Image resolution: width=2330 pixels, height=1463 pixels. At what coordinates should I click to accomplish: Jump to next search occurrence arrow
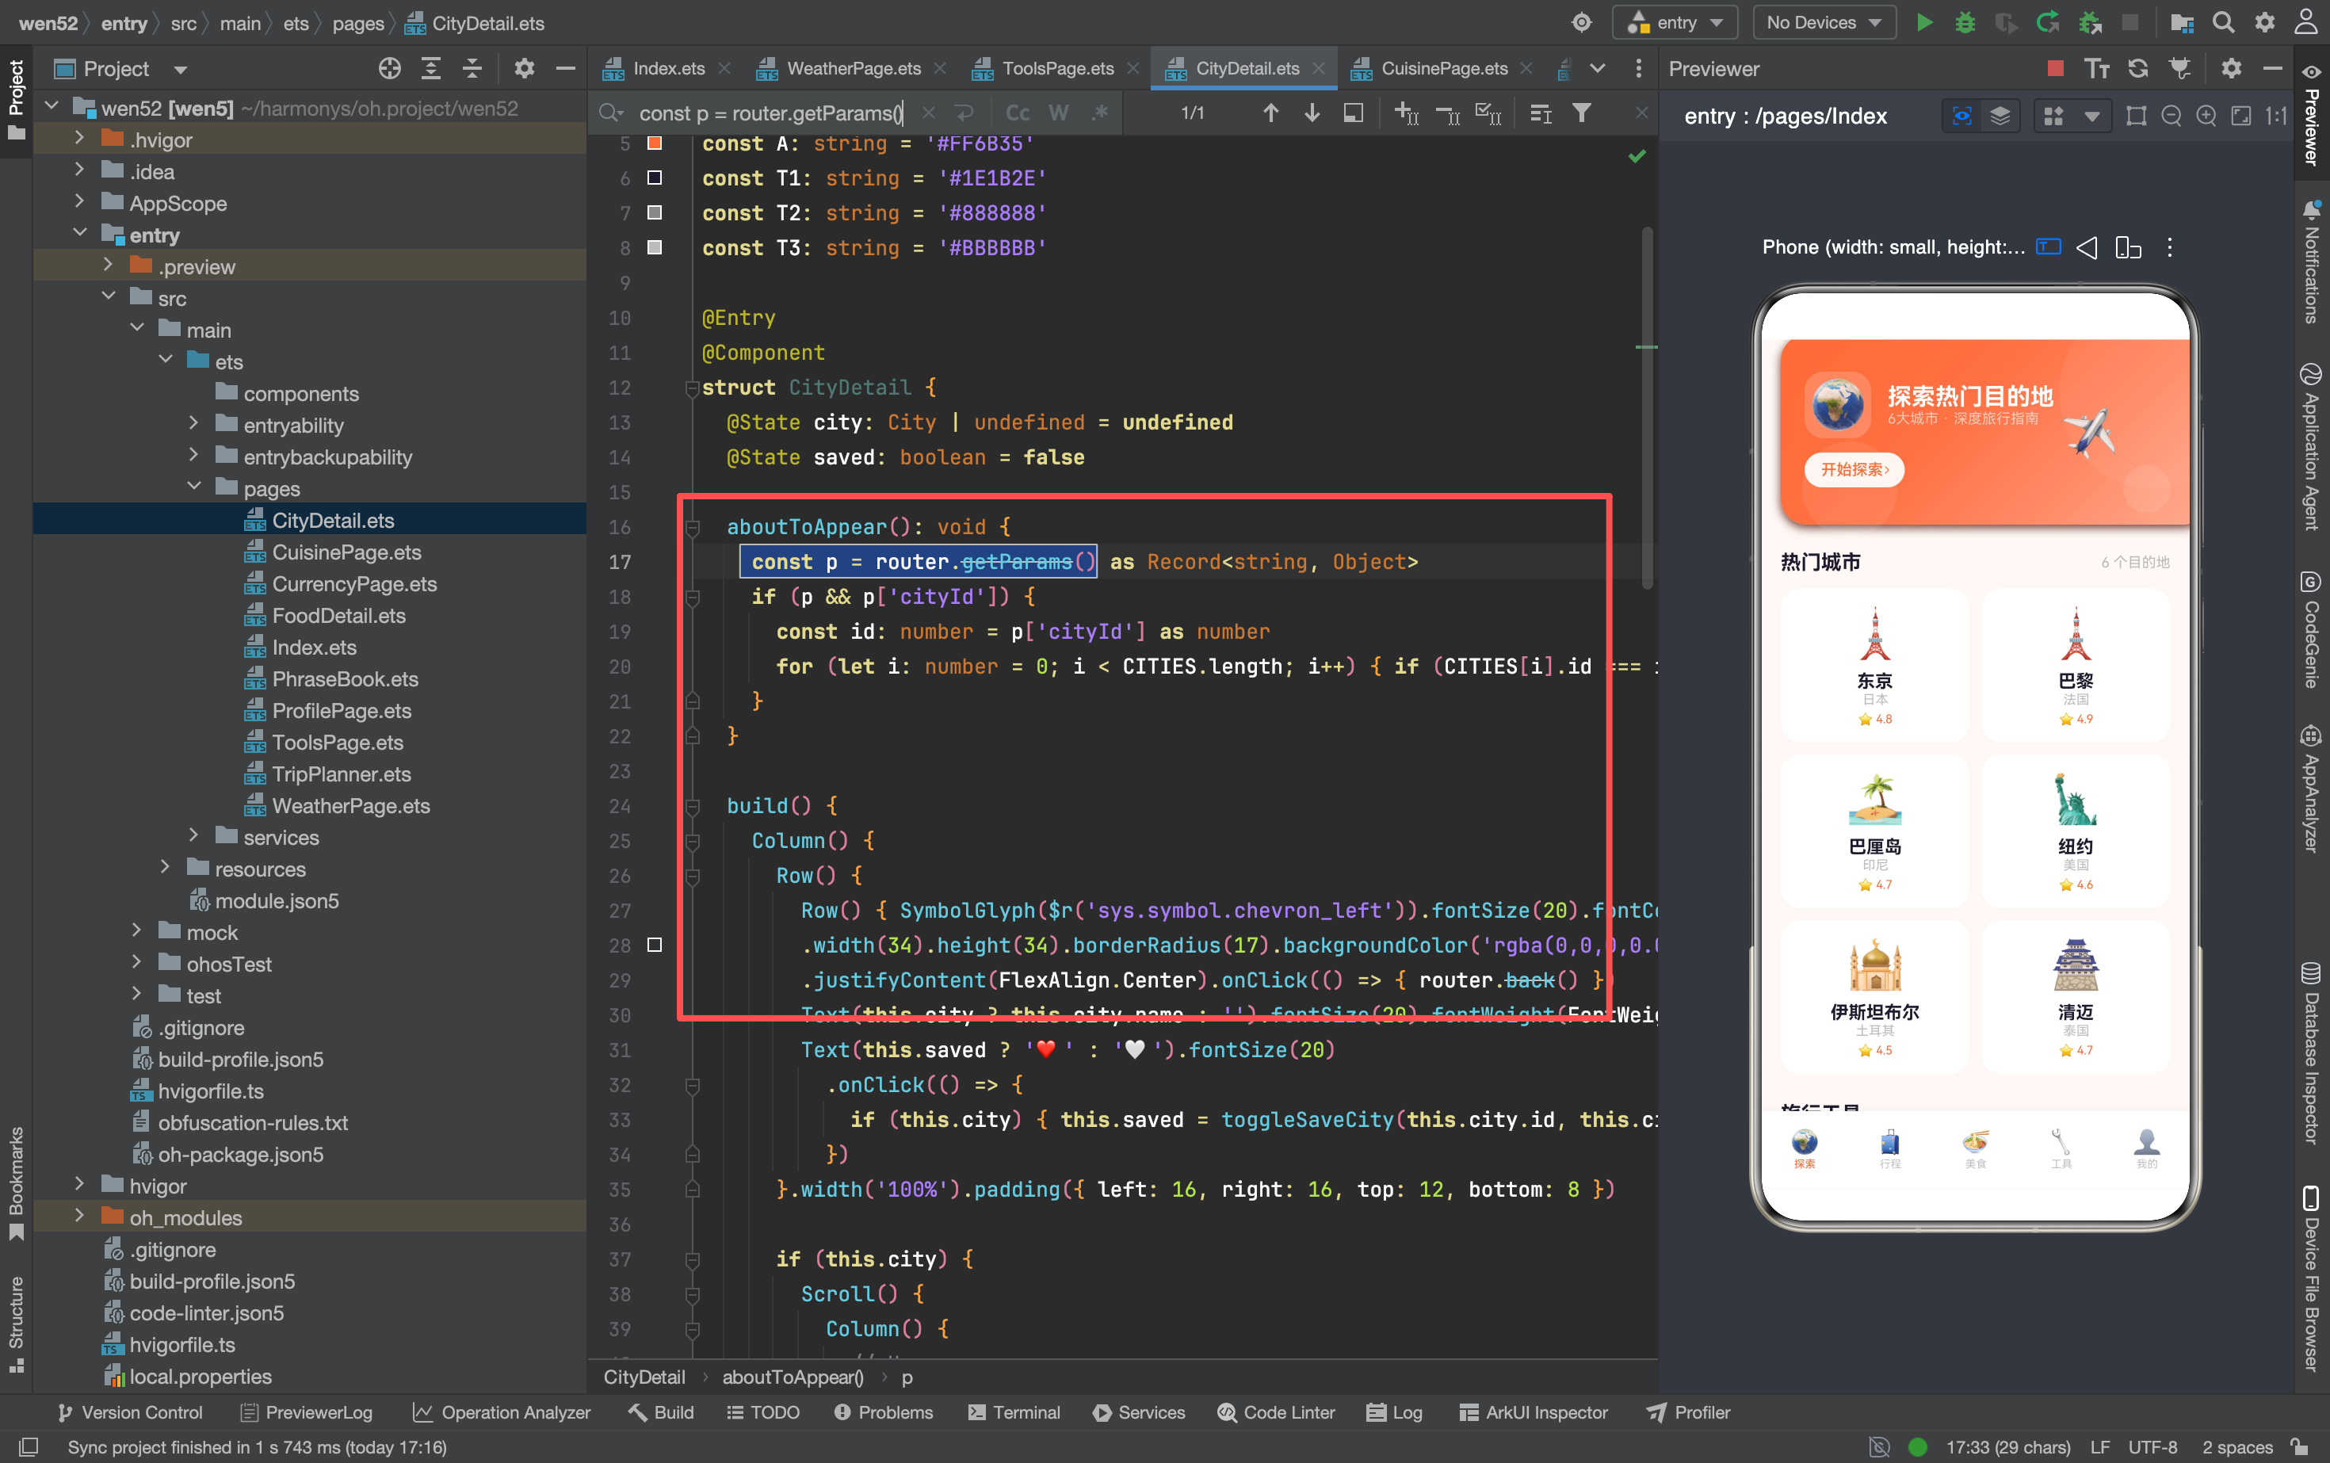[x=1312, y=113]
